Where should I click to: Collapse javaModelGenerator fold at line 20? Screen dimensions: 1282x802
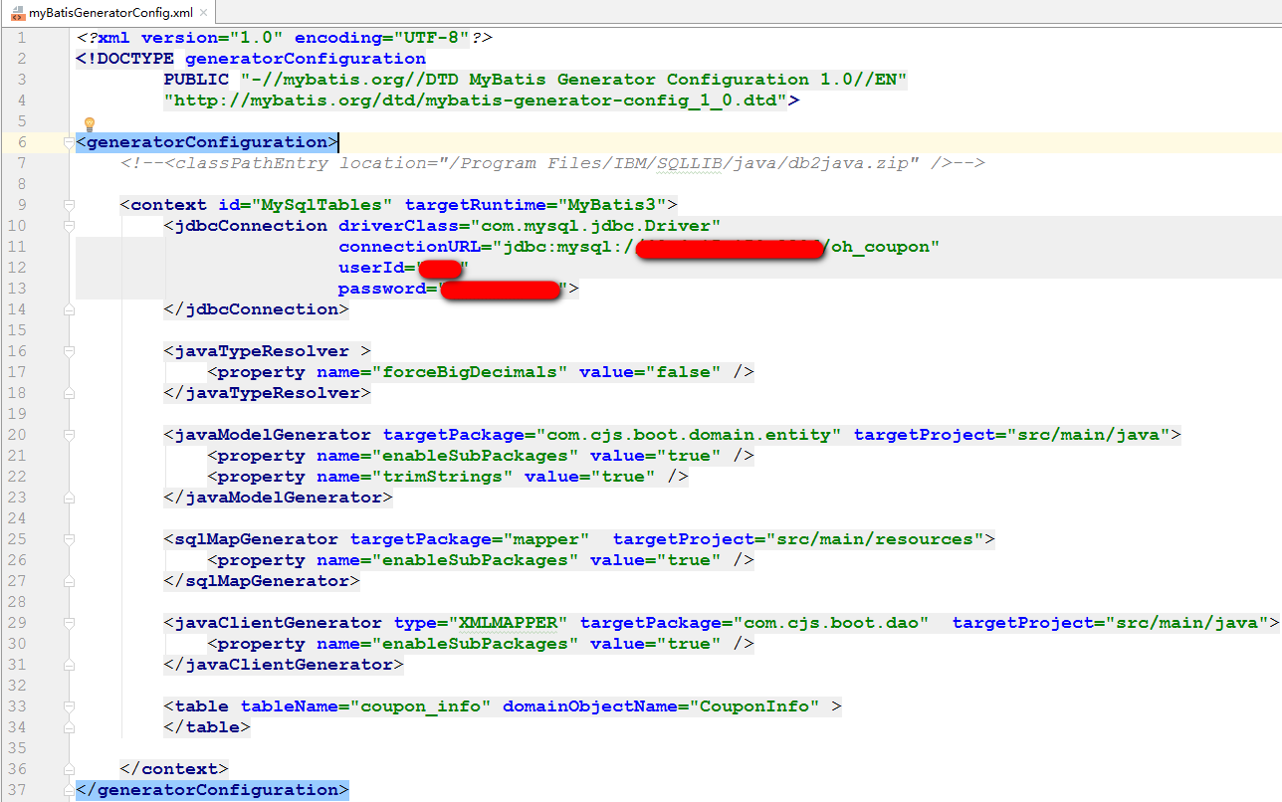69,435
